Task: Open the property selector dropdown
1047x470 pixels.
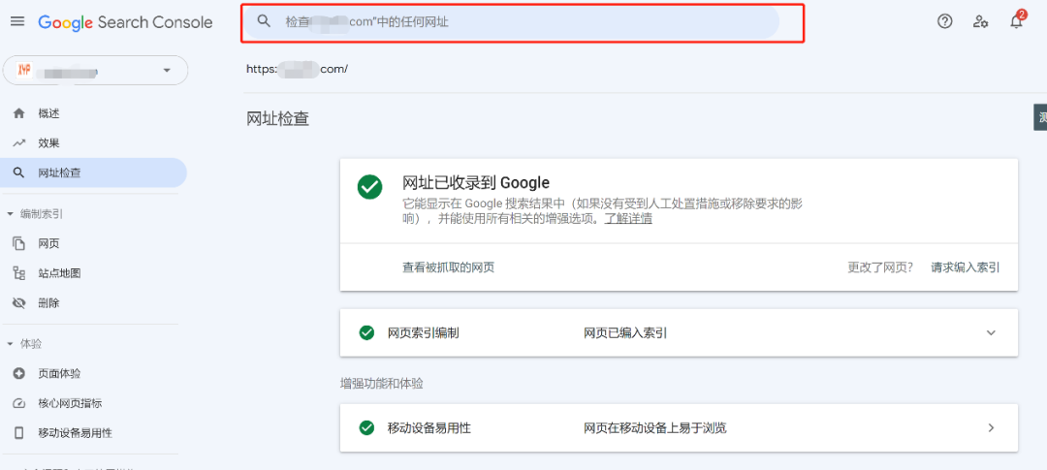Action: click(x=95, y=70)
